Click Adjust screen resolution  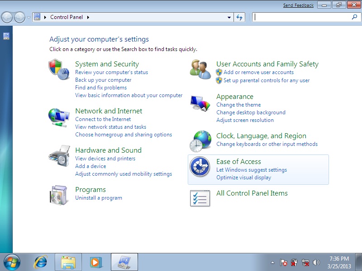tap(245, 120)
